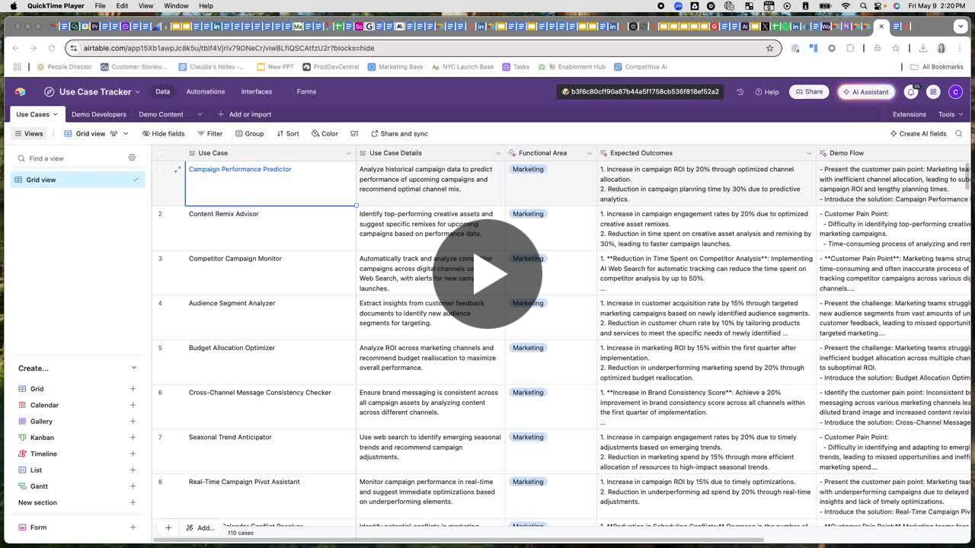The width and height of the screenshot is (975, 548).
Task: Click the Share button
Action: tap(809, 91)
